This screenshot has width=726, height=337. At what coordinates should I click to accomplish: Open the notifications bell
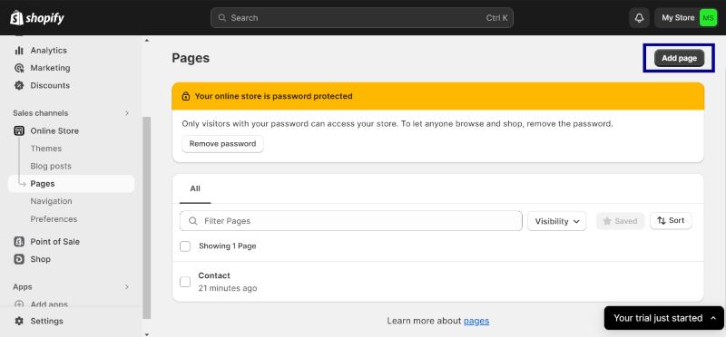pos(639,18)
